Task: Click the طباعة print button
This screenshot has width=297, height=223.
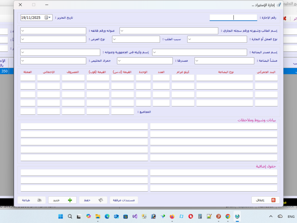Action: [32, 200]
